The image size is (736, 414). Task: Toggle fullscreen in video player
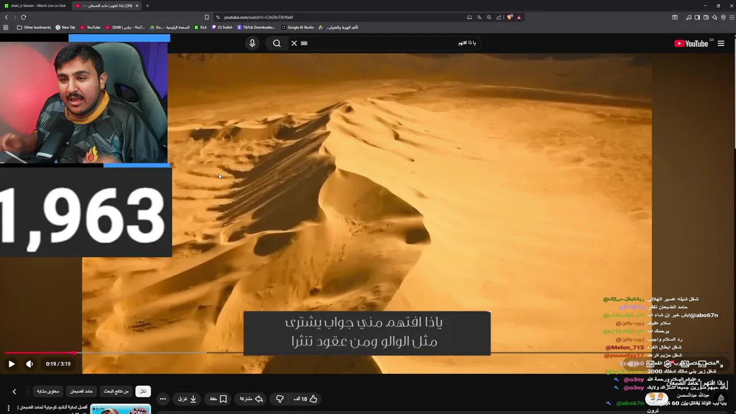721,364
